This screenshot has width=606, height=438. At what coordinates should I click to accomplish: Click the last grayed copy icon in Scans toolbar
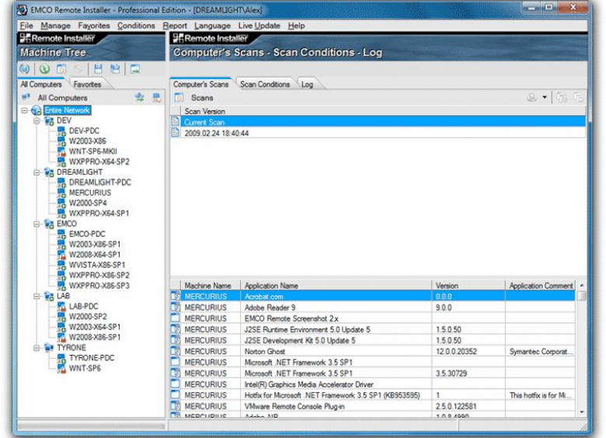point(578,97)
